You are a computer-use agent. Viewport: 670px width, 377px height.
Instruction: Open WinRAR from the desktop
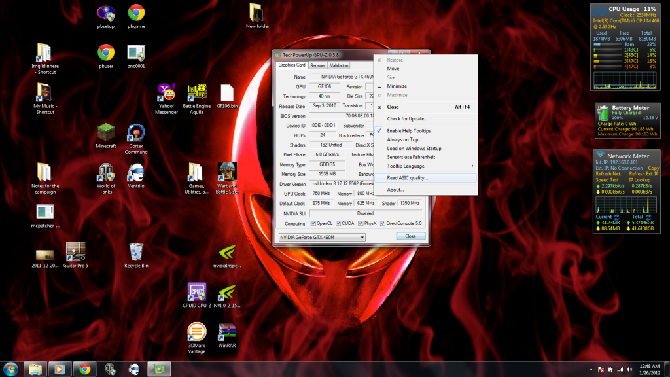tap(227, 335)
